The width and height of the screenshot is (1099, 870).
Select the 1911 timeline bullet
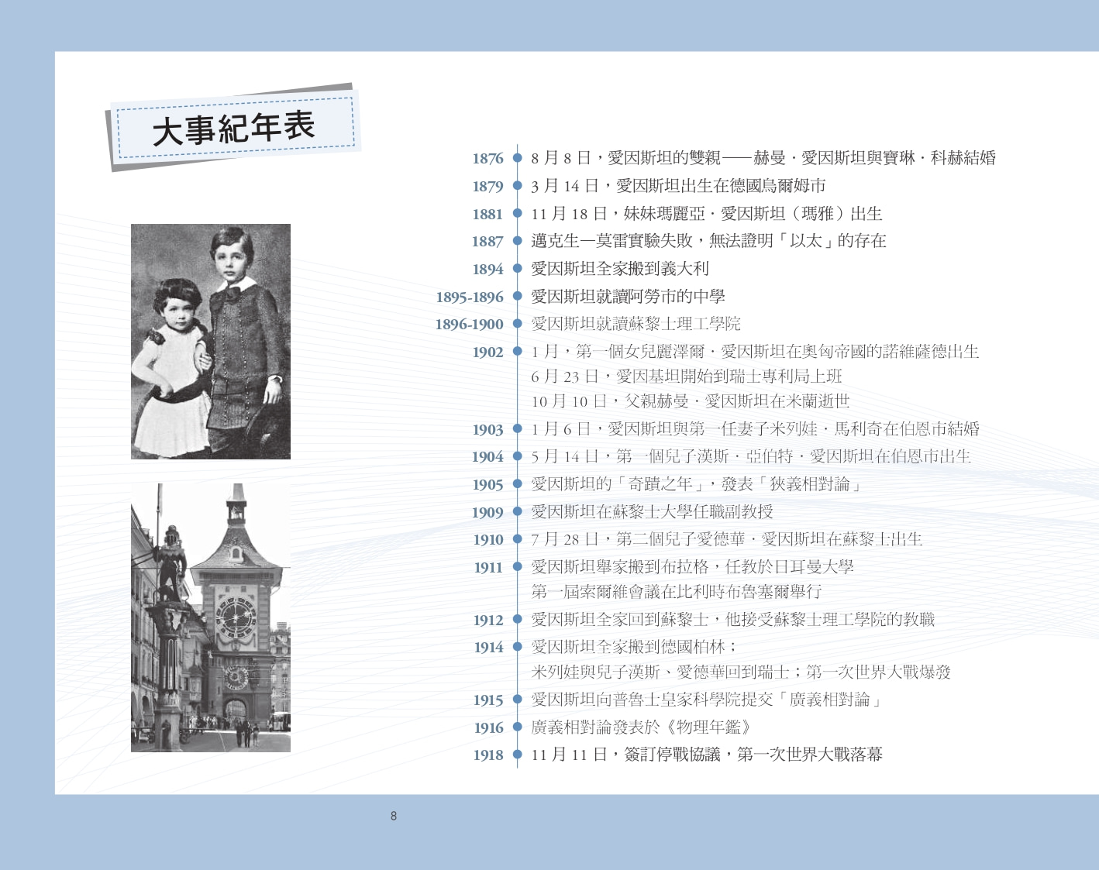517,567
